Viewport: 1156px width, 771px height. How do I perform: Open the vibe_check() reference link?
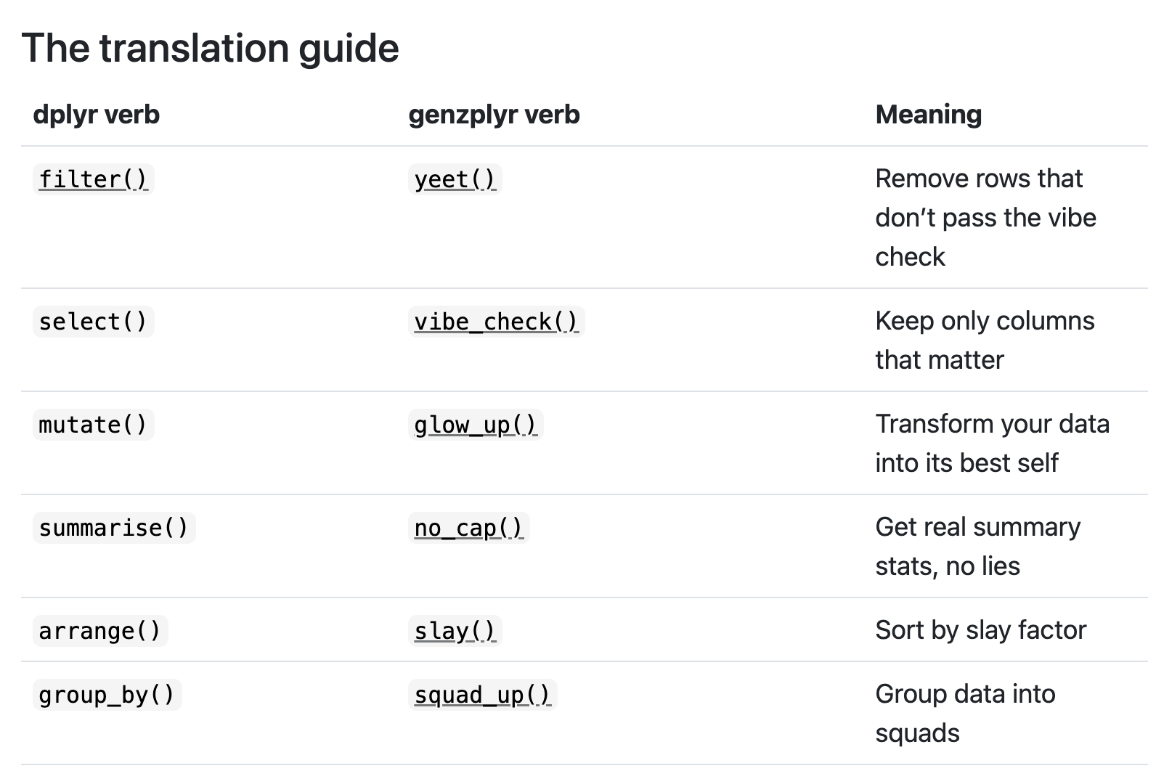[495, 322]
